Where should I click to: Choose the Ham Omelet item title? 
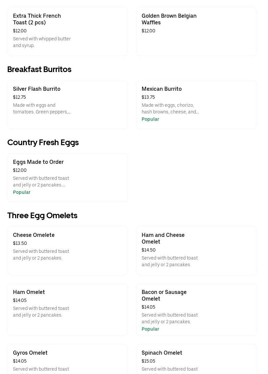click(29, 292)
